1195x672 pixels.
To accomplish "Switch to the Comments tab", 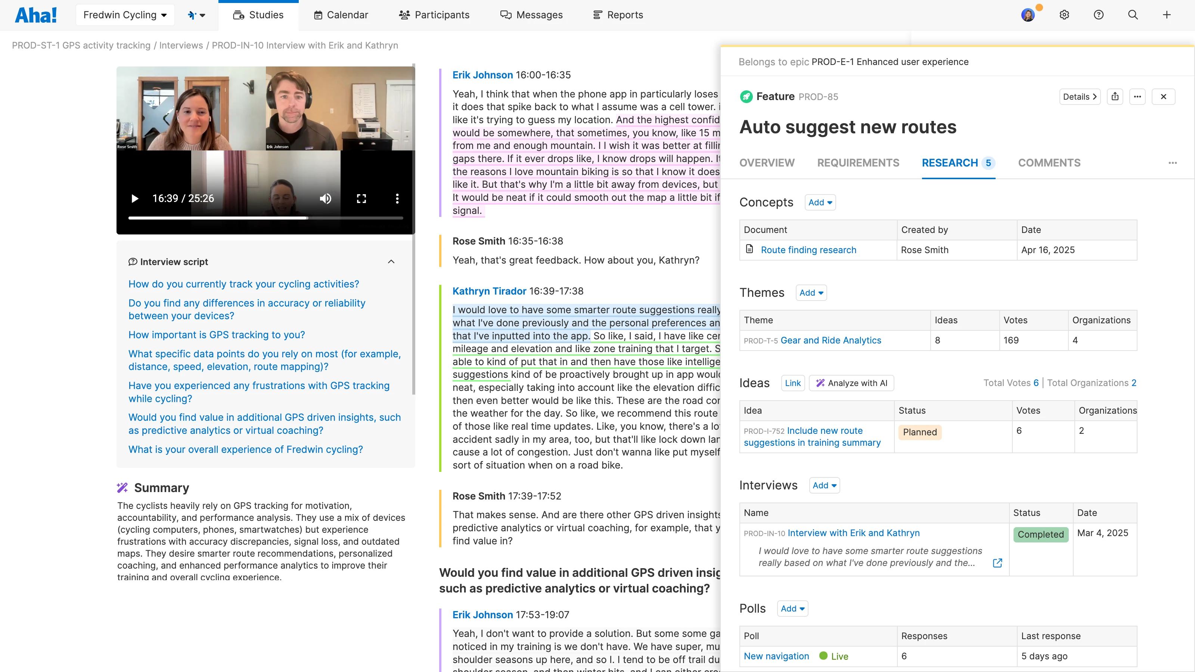I will 1049,163.
